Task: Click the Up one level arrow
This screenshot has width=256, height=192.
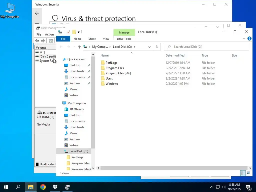Action: pyautogui.click(x=79, y=47)
